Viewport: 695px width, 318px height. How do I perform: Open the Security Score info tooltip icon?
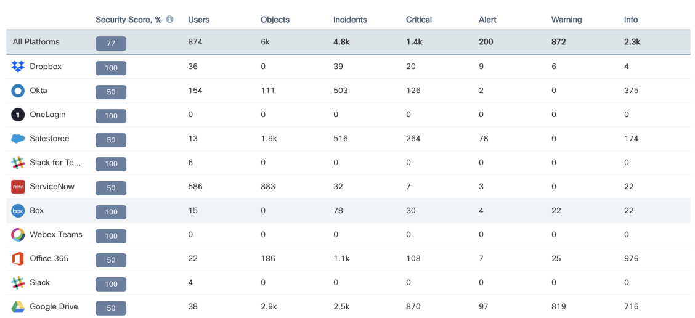169,20
